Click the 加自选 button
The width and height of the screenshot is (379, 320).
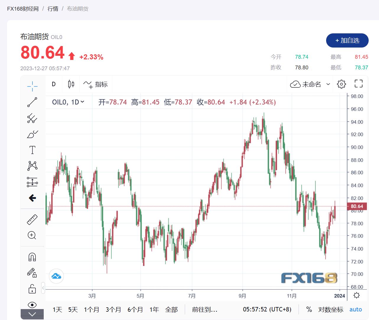pyautogui.click(x=347, y=40)
